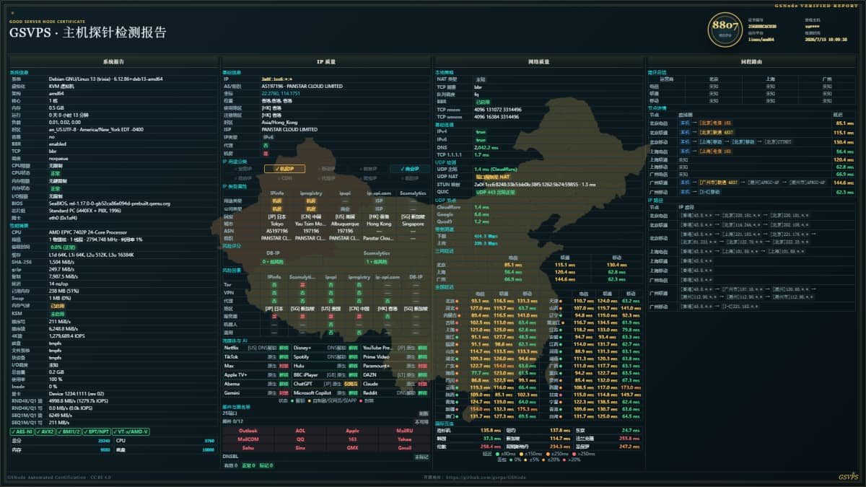Image resolution: width=866 pixels, height=487 pixels.
Task: Click the Yahoo mail port cell
Action: tap(403, 439)
